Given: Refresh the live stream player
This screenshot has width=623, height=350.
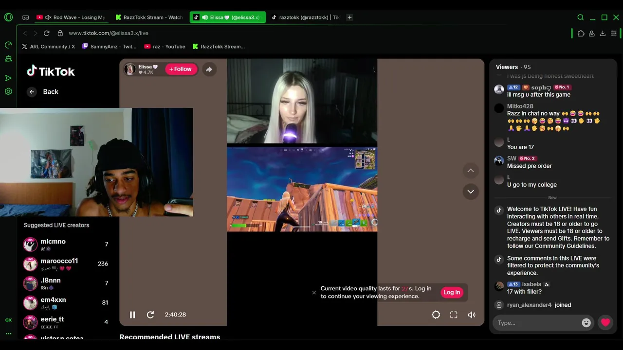Looking at the screenshot, I should [x=150, y=315].
